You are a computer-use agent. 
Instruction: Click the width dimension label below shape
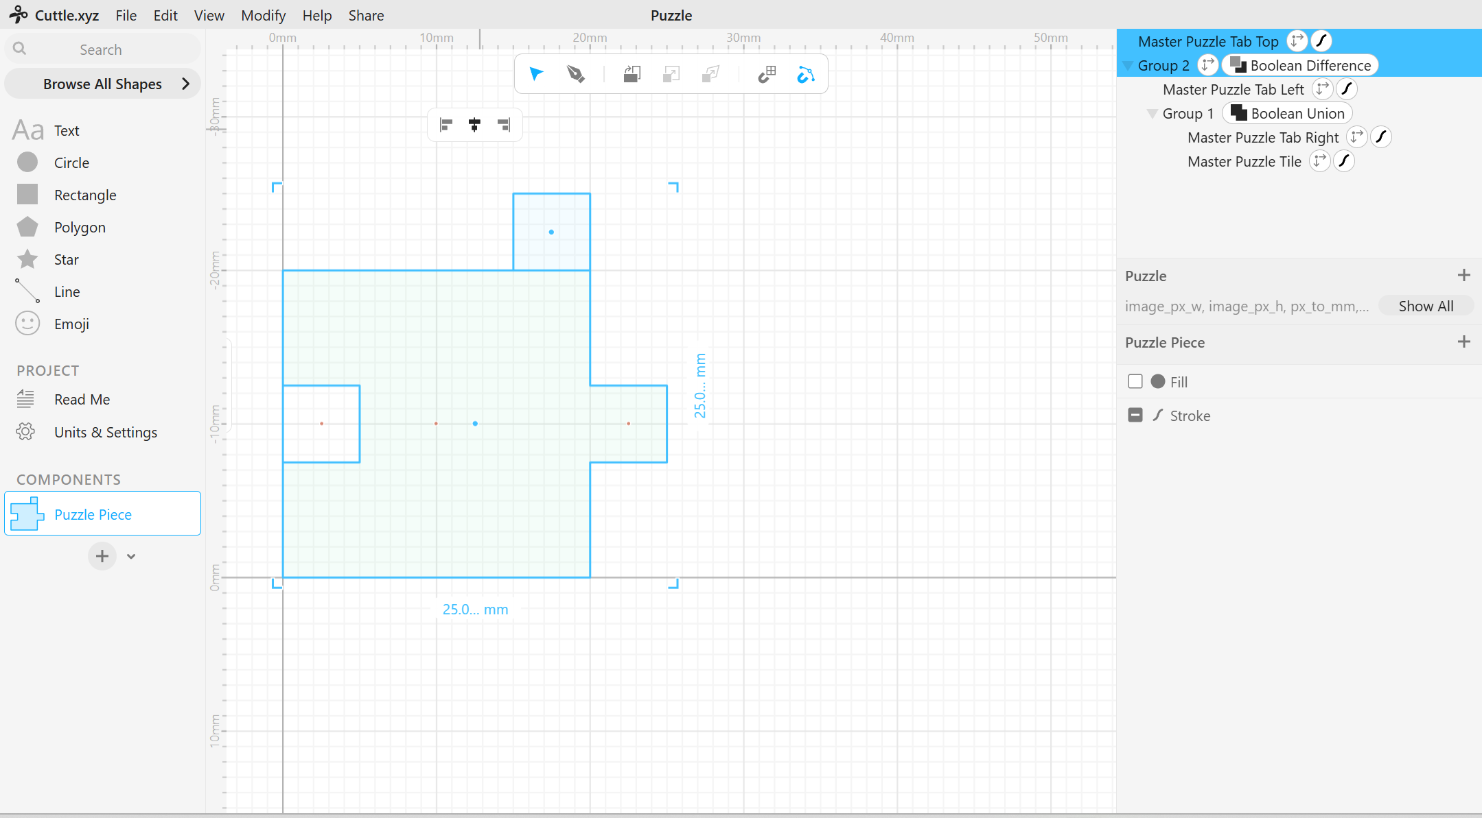point(475,609)
